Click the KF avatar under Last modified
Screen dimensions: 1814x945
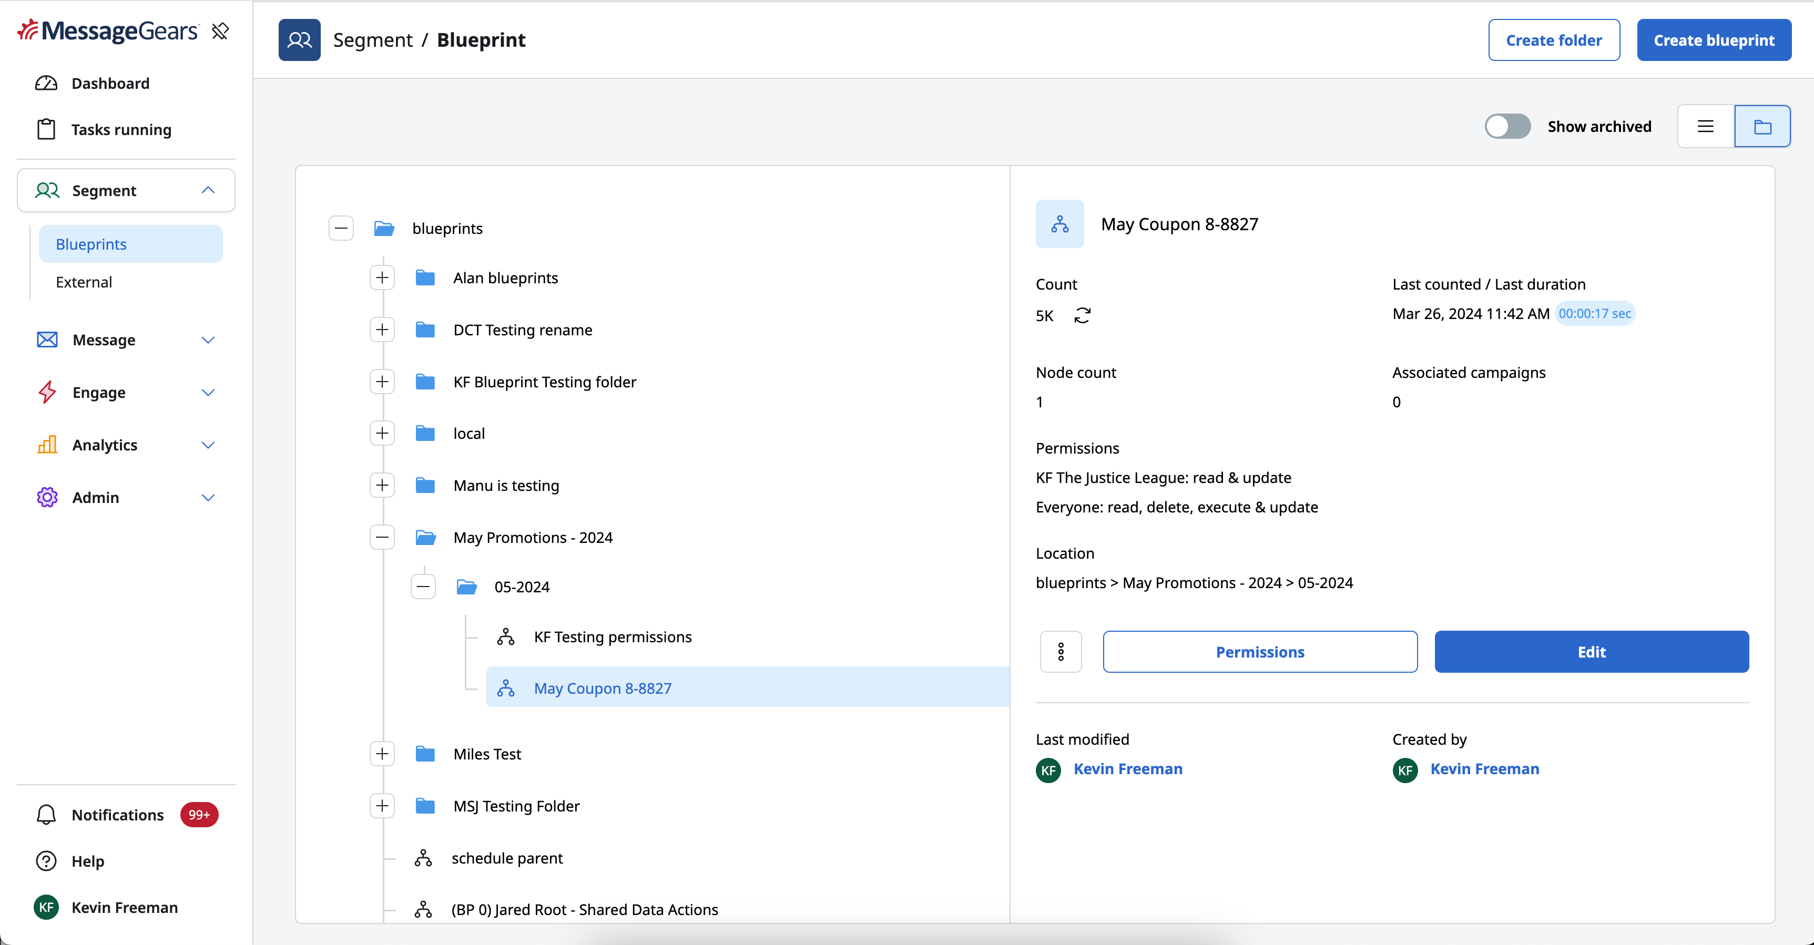coord(1048,770)
